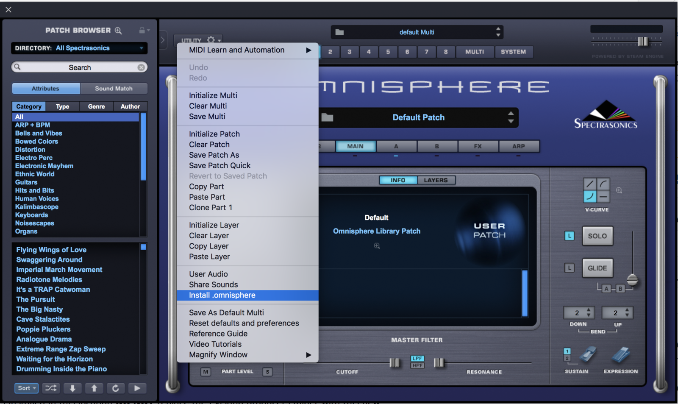The height and width of the screenshot is (404, 678).
Task: Open the ARP page tab
Action: pyautogui.click(x=519, y=146)
